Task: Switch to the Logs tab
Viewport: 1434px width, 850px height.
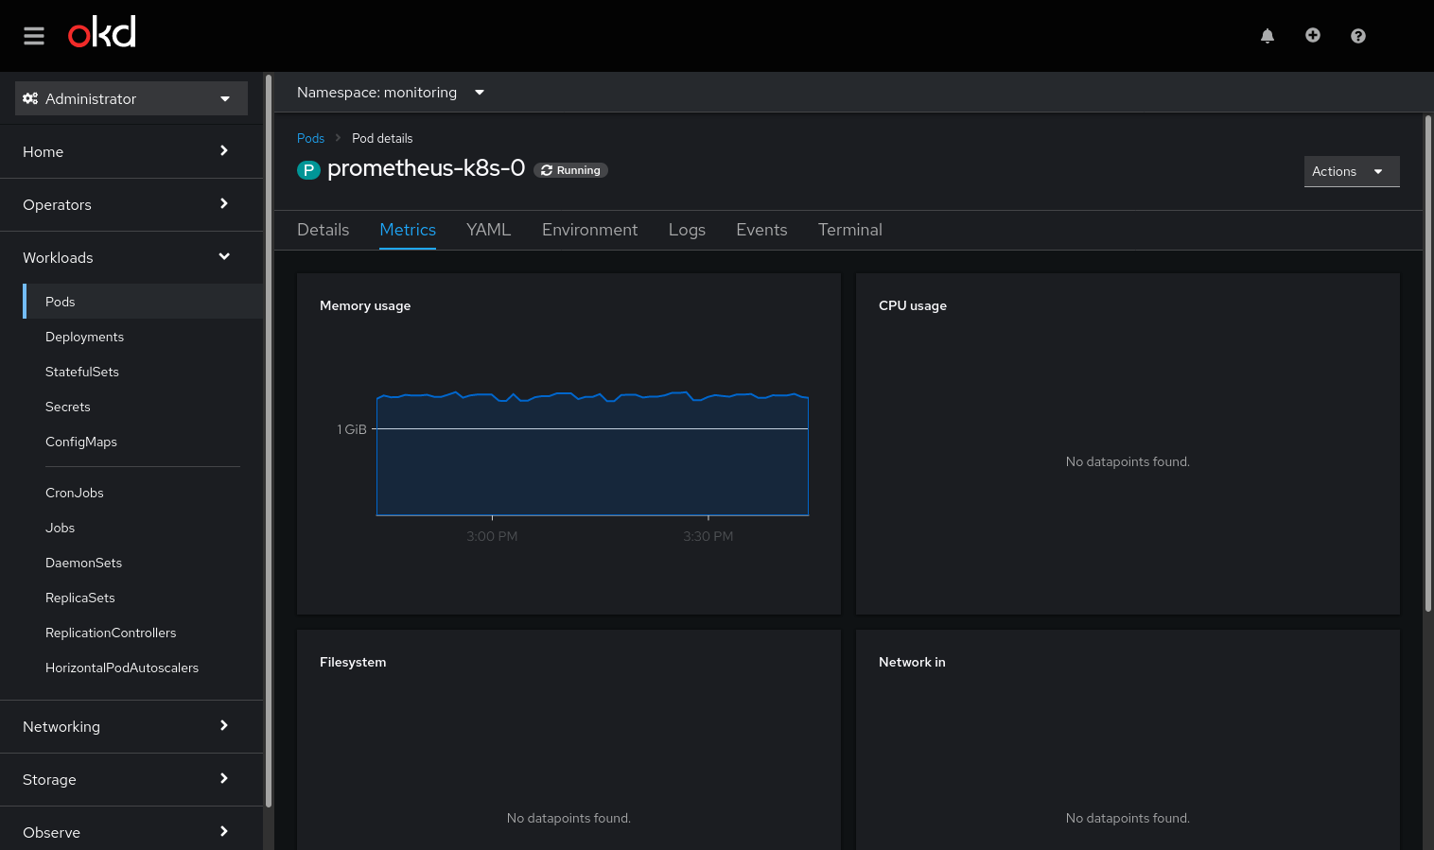Action: click(x=687, y=230)
